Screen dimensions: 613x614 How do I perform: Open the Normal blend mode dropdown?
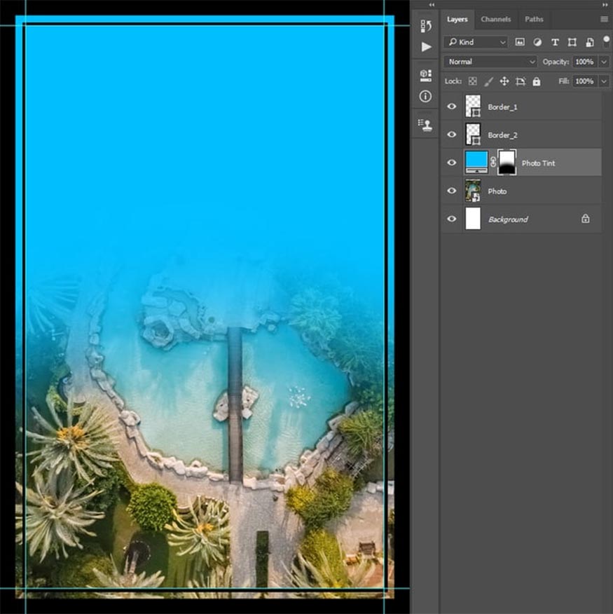coord(490,62)
